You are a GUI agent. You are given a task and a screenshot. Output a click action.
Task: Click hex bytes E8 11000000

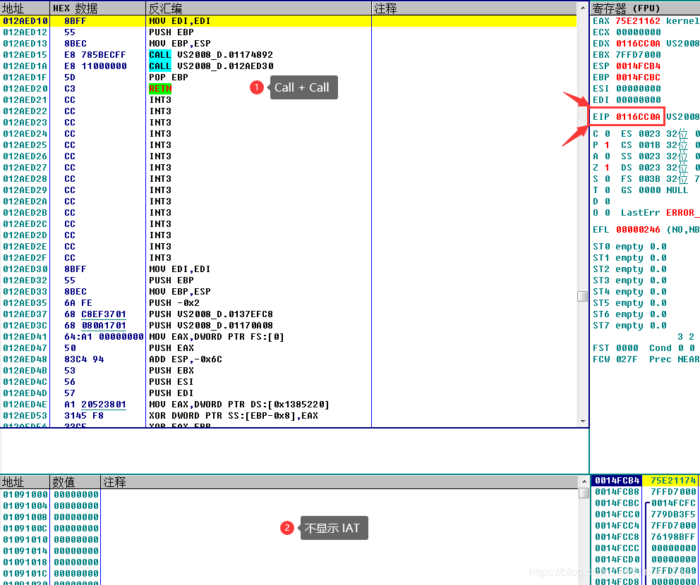pyautogui.click(x=95, y=66)
